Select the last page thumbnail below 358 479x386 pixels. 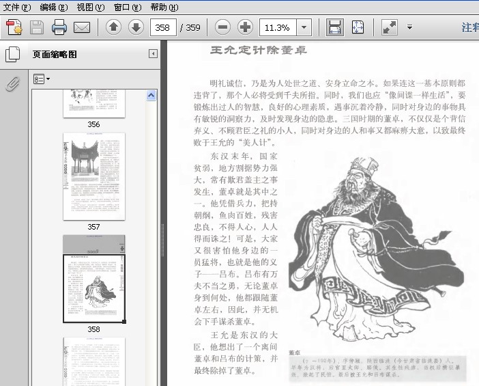point(94,361)
